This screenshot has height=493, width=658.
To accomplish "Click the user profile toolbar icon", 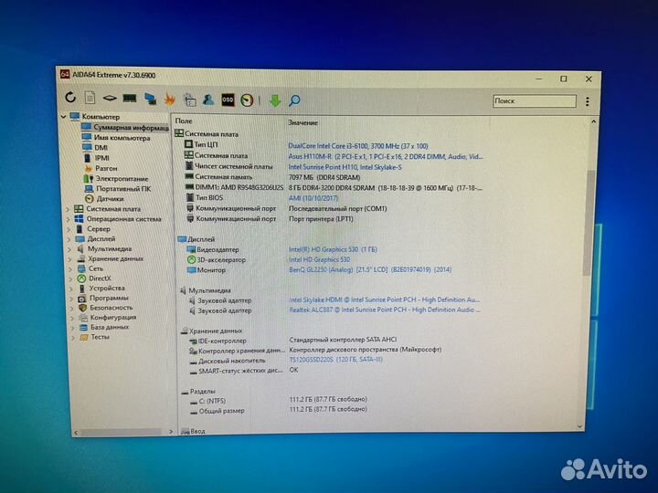I will (208, 100).
